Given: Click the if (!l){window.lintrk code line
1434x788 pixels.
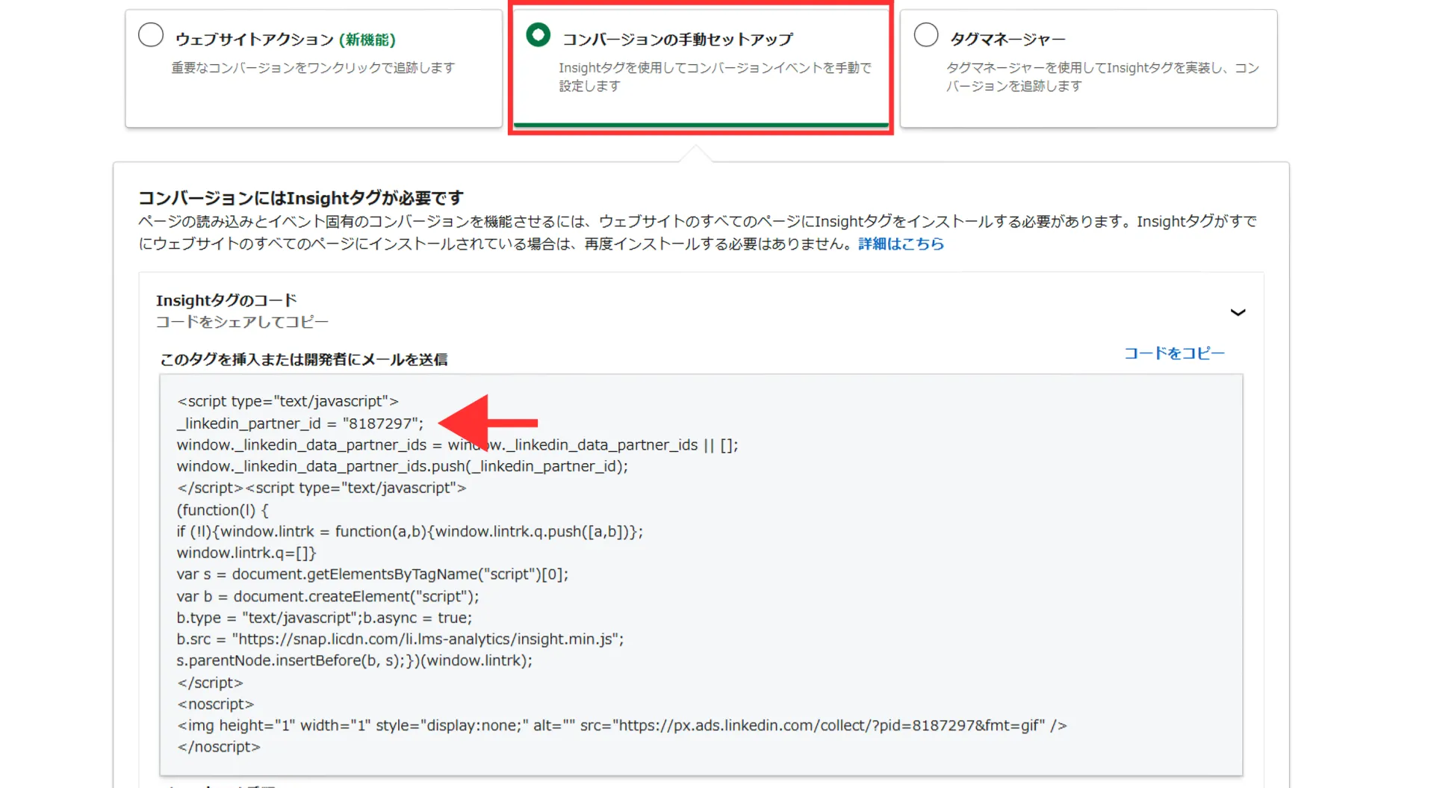Looking at the screenshot, I should pyautogui.click(x=410, y=532).
